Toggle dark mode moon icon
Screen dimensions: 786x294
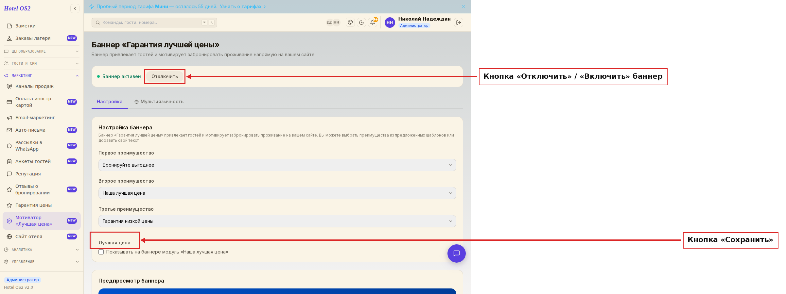tap(361, 23)
